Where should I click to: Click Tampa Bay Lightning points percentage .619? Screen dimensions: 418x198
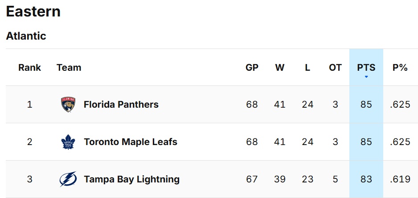400,179
